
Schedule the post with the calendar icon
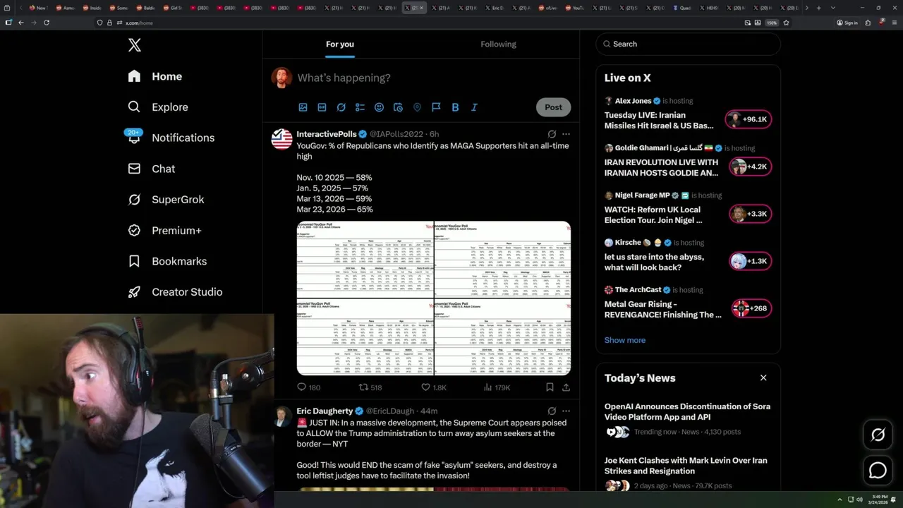point(398,107)
